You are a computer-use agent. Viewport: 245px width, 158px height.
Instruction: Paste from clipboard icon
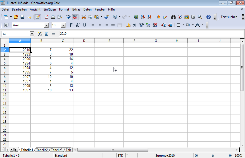click(97, 17)
